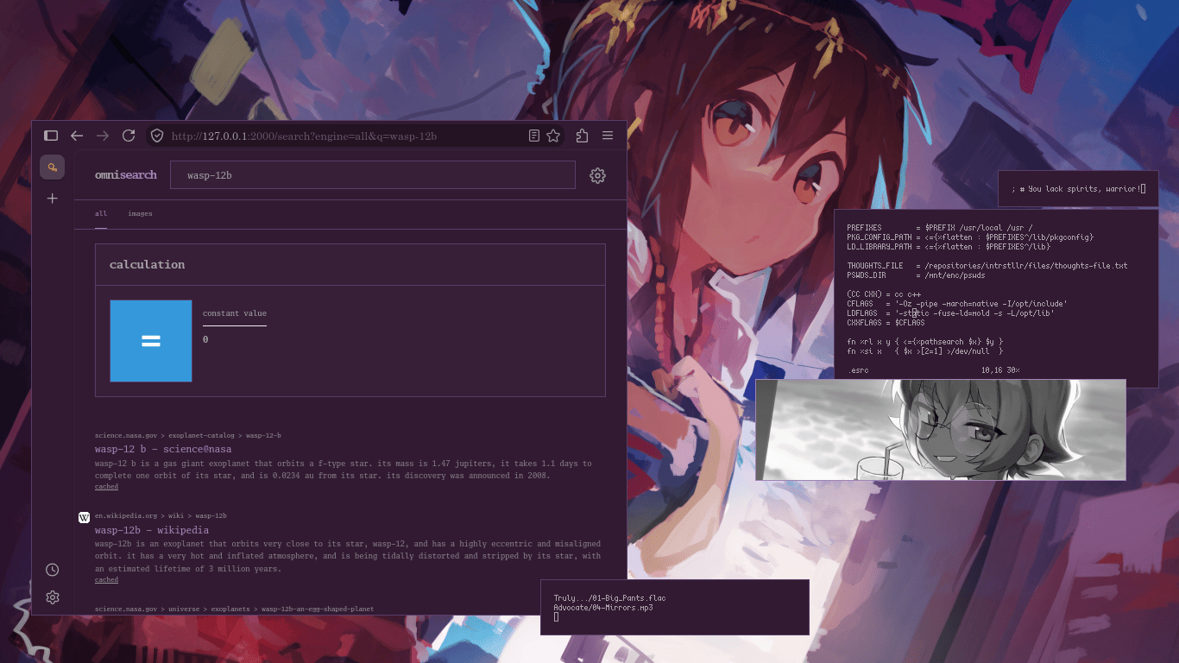The width and height of the screenshot is (1179, 663).
Task: Click the 'fn %si x' function line
Action: (924, 351)
